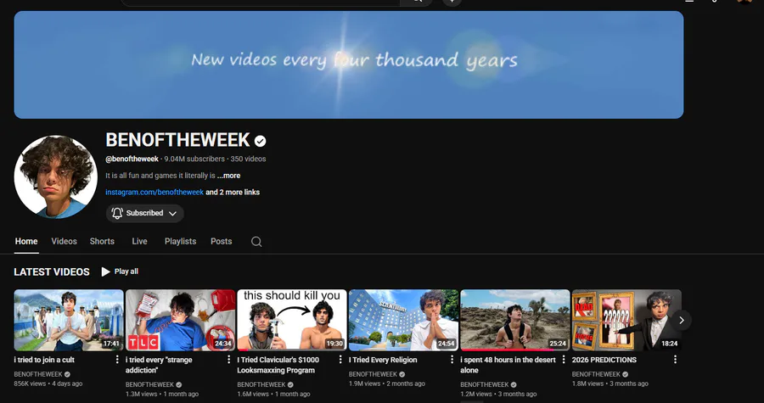Switch to the Shorts tab

coord(102,242)
